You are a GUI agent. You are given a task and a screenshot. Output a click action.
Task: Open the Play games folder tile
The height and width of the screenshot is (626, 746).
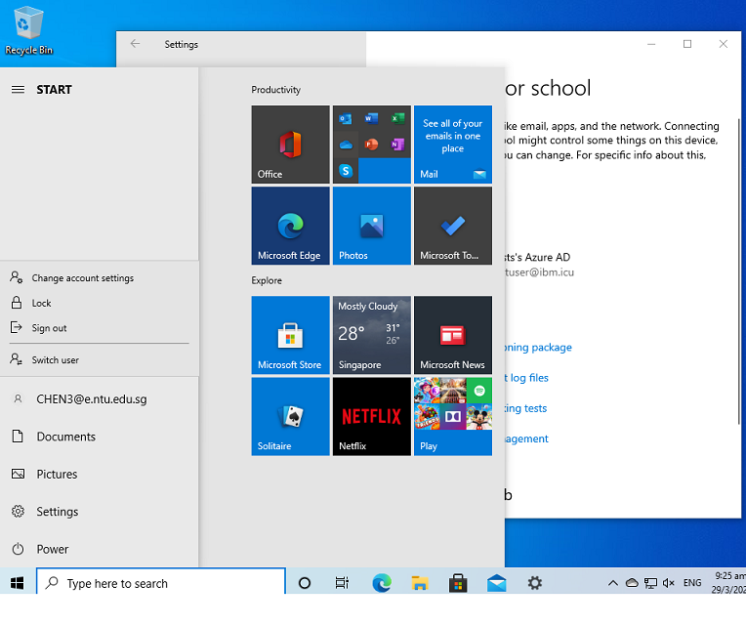pyautogui.click(x=453, y=416)
